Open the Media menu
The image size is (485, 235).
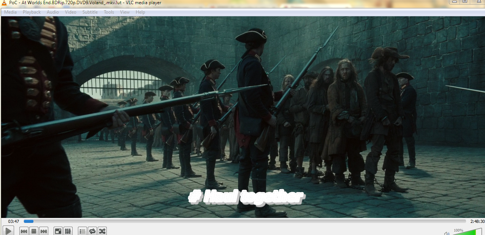[11, 12]
